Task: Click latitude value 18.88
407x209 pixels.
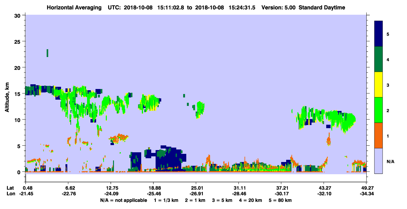Action: tap(154, 188)
